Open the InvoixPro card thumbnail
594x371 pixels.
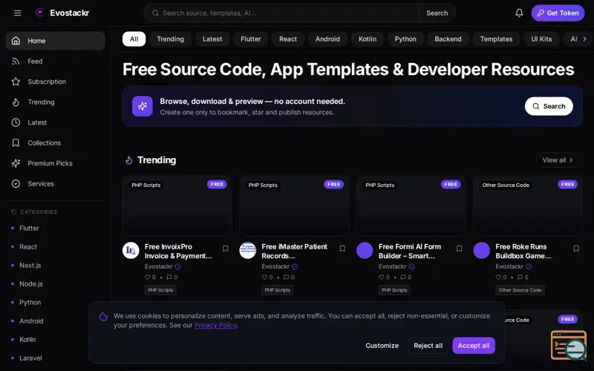click(x=177, y=206)
